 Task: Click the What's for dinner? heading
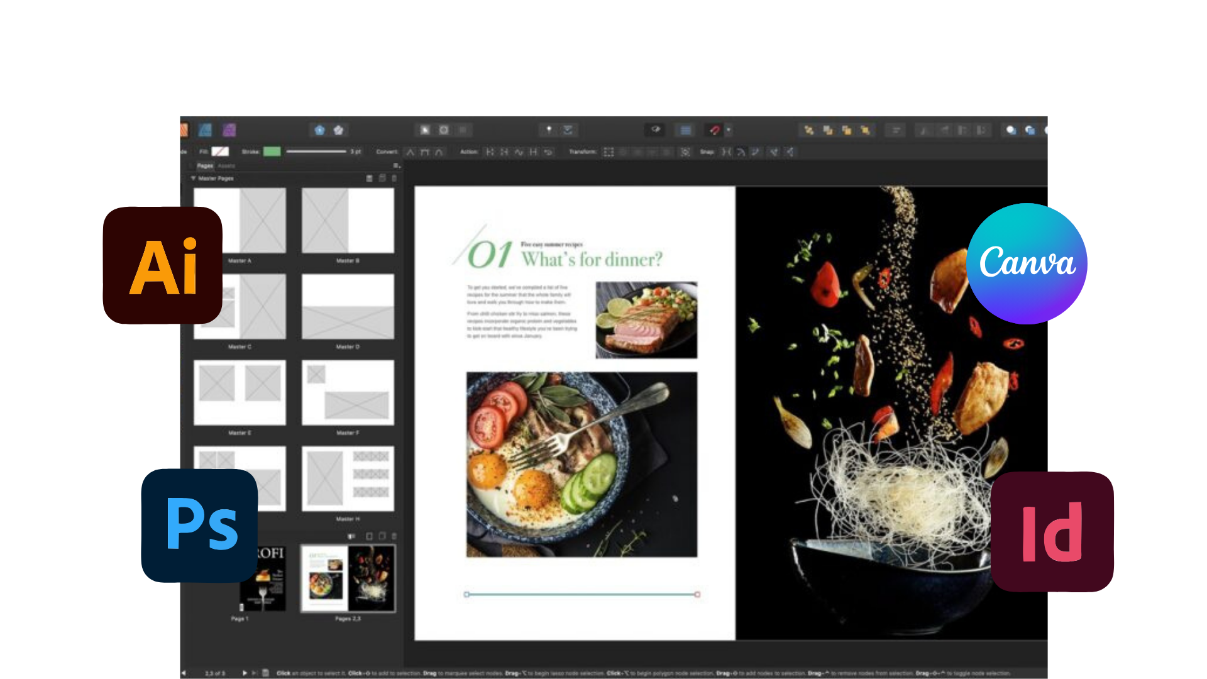592,259
